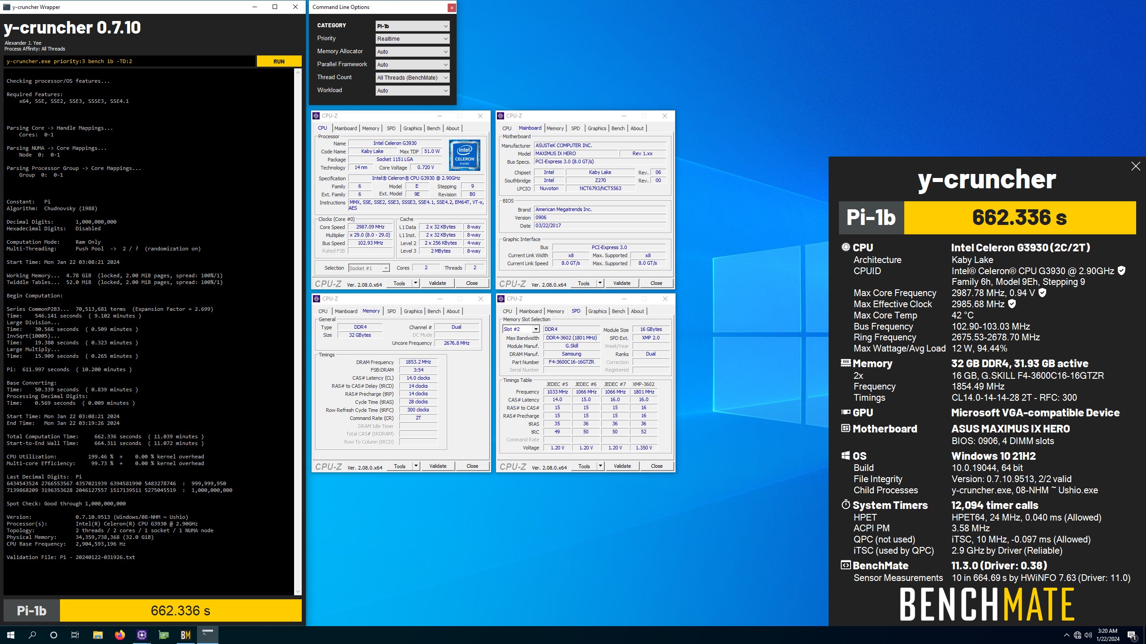This screenshot has width=1146, height=644.
Task: Click the Intel Celeron logo badge
Action: (465, 155)
